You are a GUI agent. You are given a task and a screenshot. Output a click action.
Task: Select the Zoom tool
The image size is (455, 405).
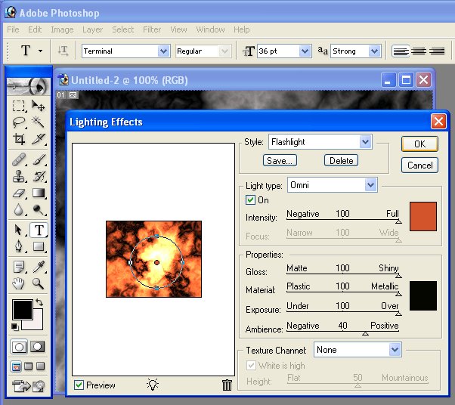[38, 283]
